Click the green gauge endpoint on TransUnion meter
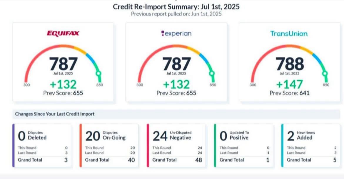344x179 pixels. tap(325, 73)
